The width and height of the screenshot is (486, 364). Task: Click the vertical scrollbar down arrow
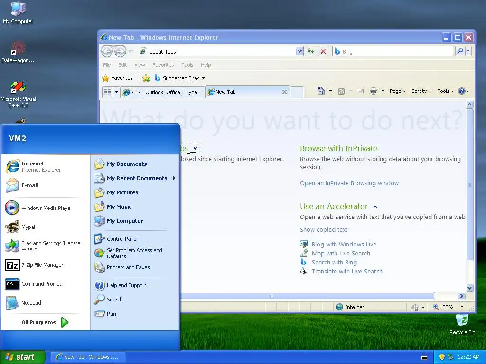click(x=469, y=288)
